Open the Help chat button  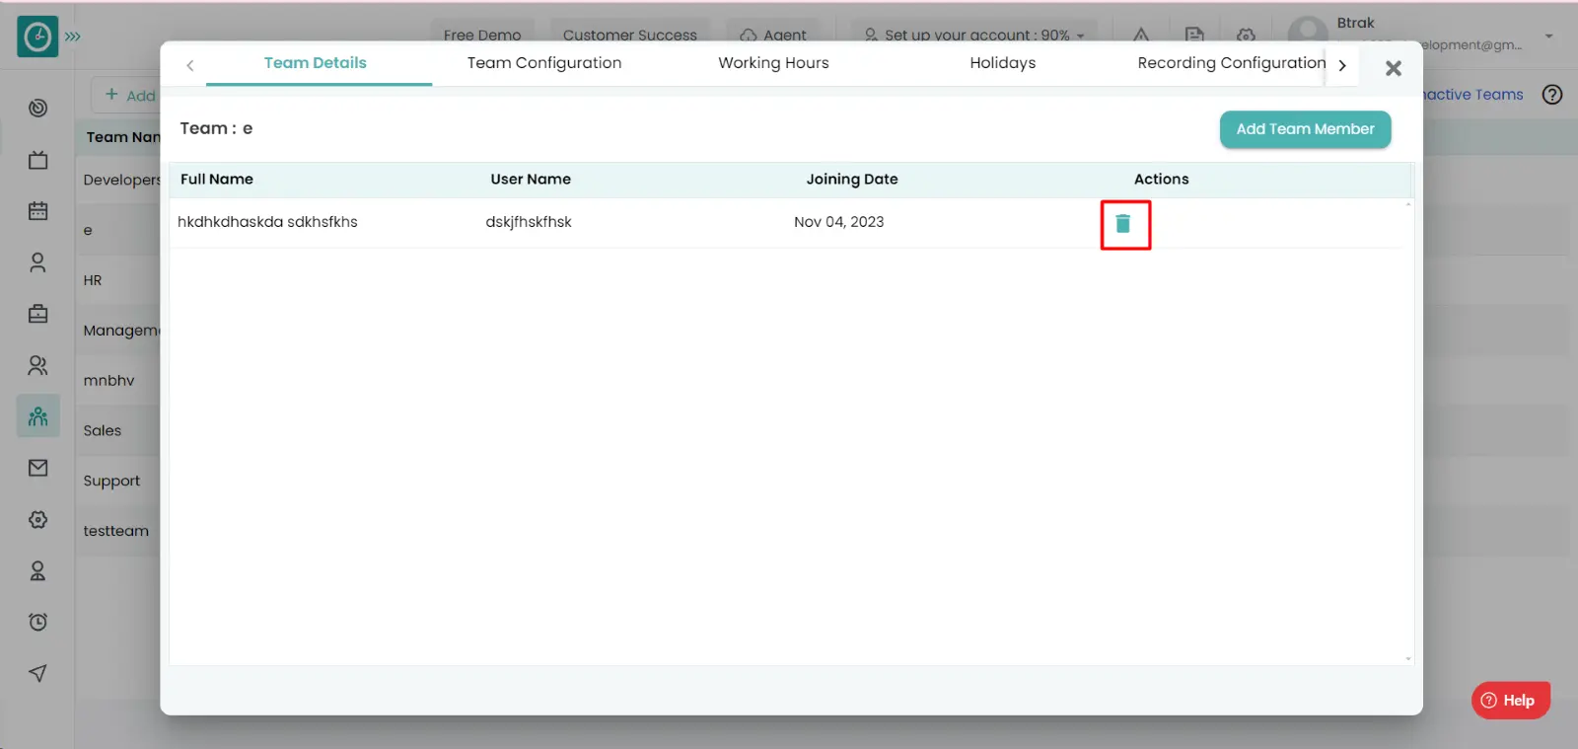click(1510, 700)
